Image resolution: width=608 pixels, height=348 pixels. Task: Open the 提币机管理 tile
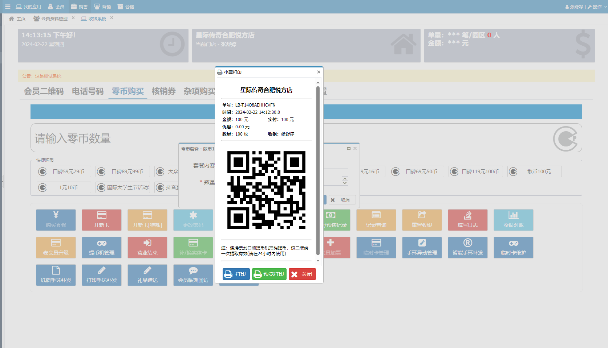(x=102, y=248)
